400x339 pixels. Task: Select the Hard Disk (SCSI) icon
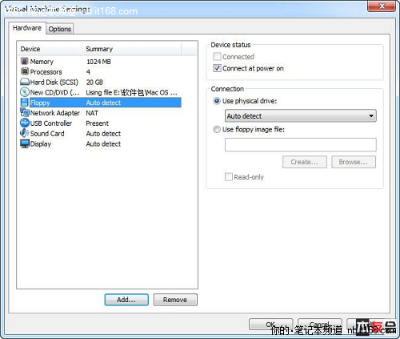(25, 82)
